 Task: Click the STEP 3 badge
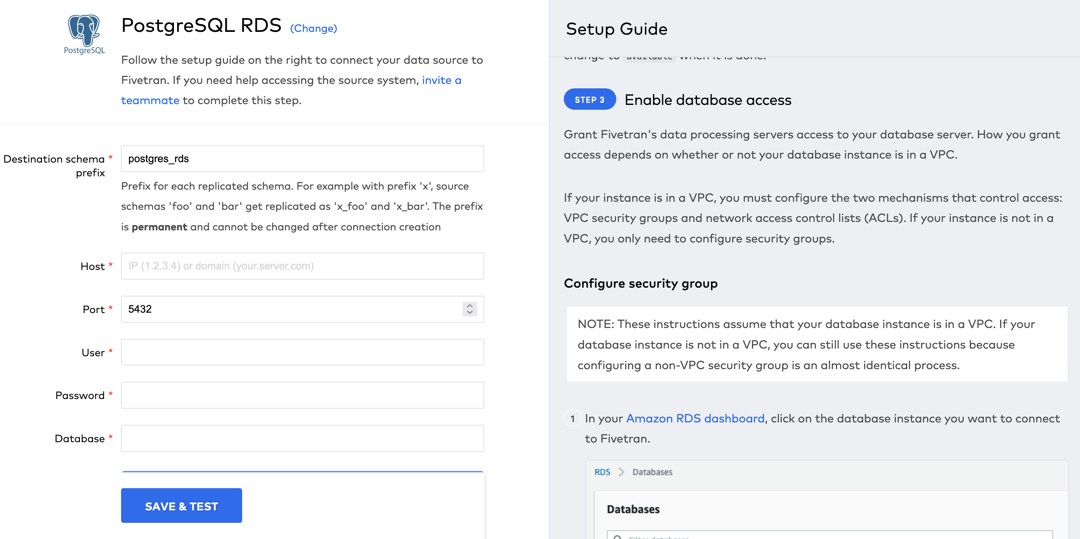point(590,99)
